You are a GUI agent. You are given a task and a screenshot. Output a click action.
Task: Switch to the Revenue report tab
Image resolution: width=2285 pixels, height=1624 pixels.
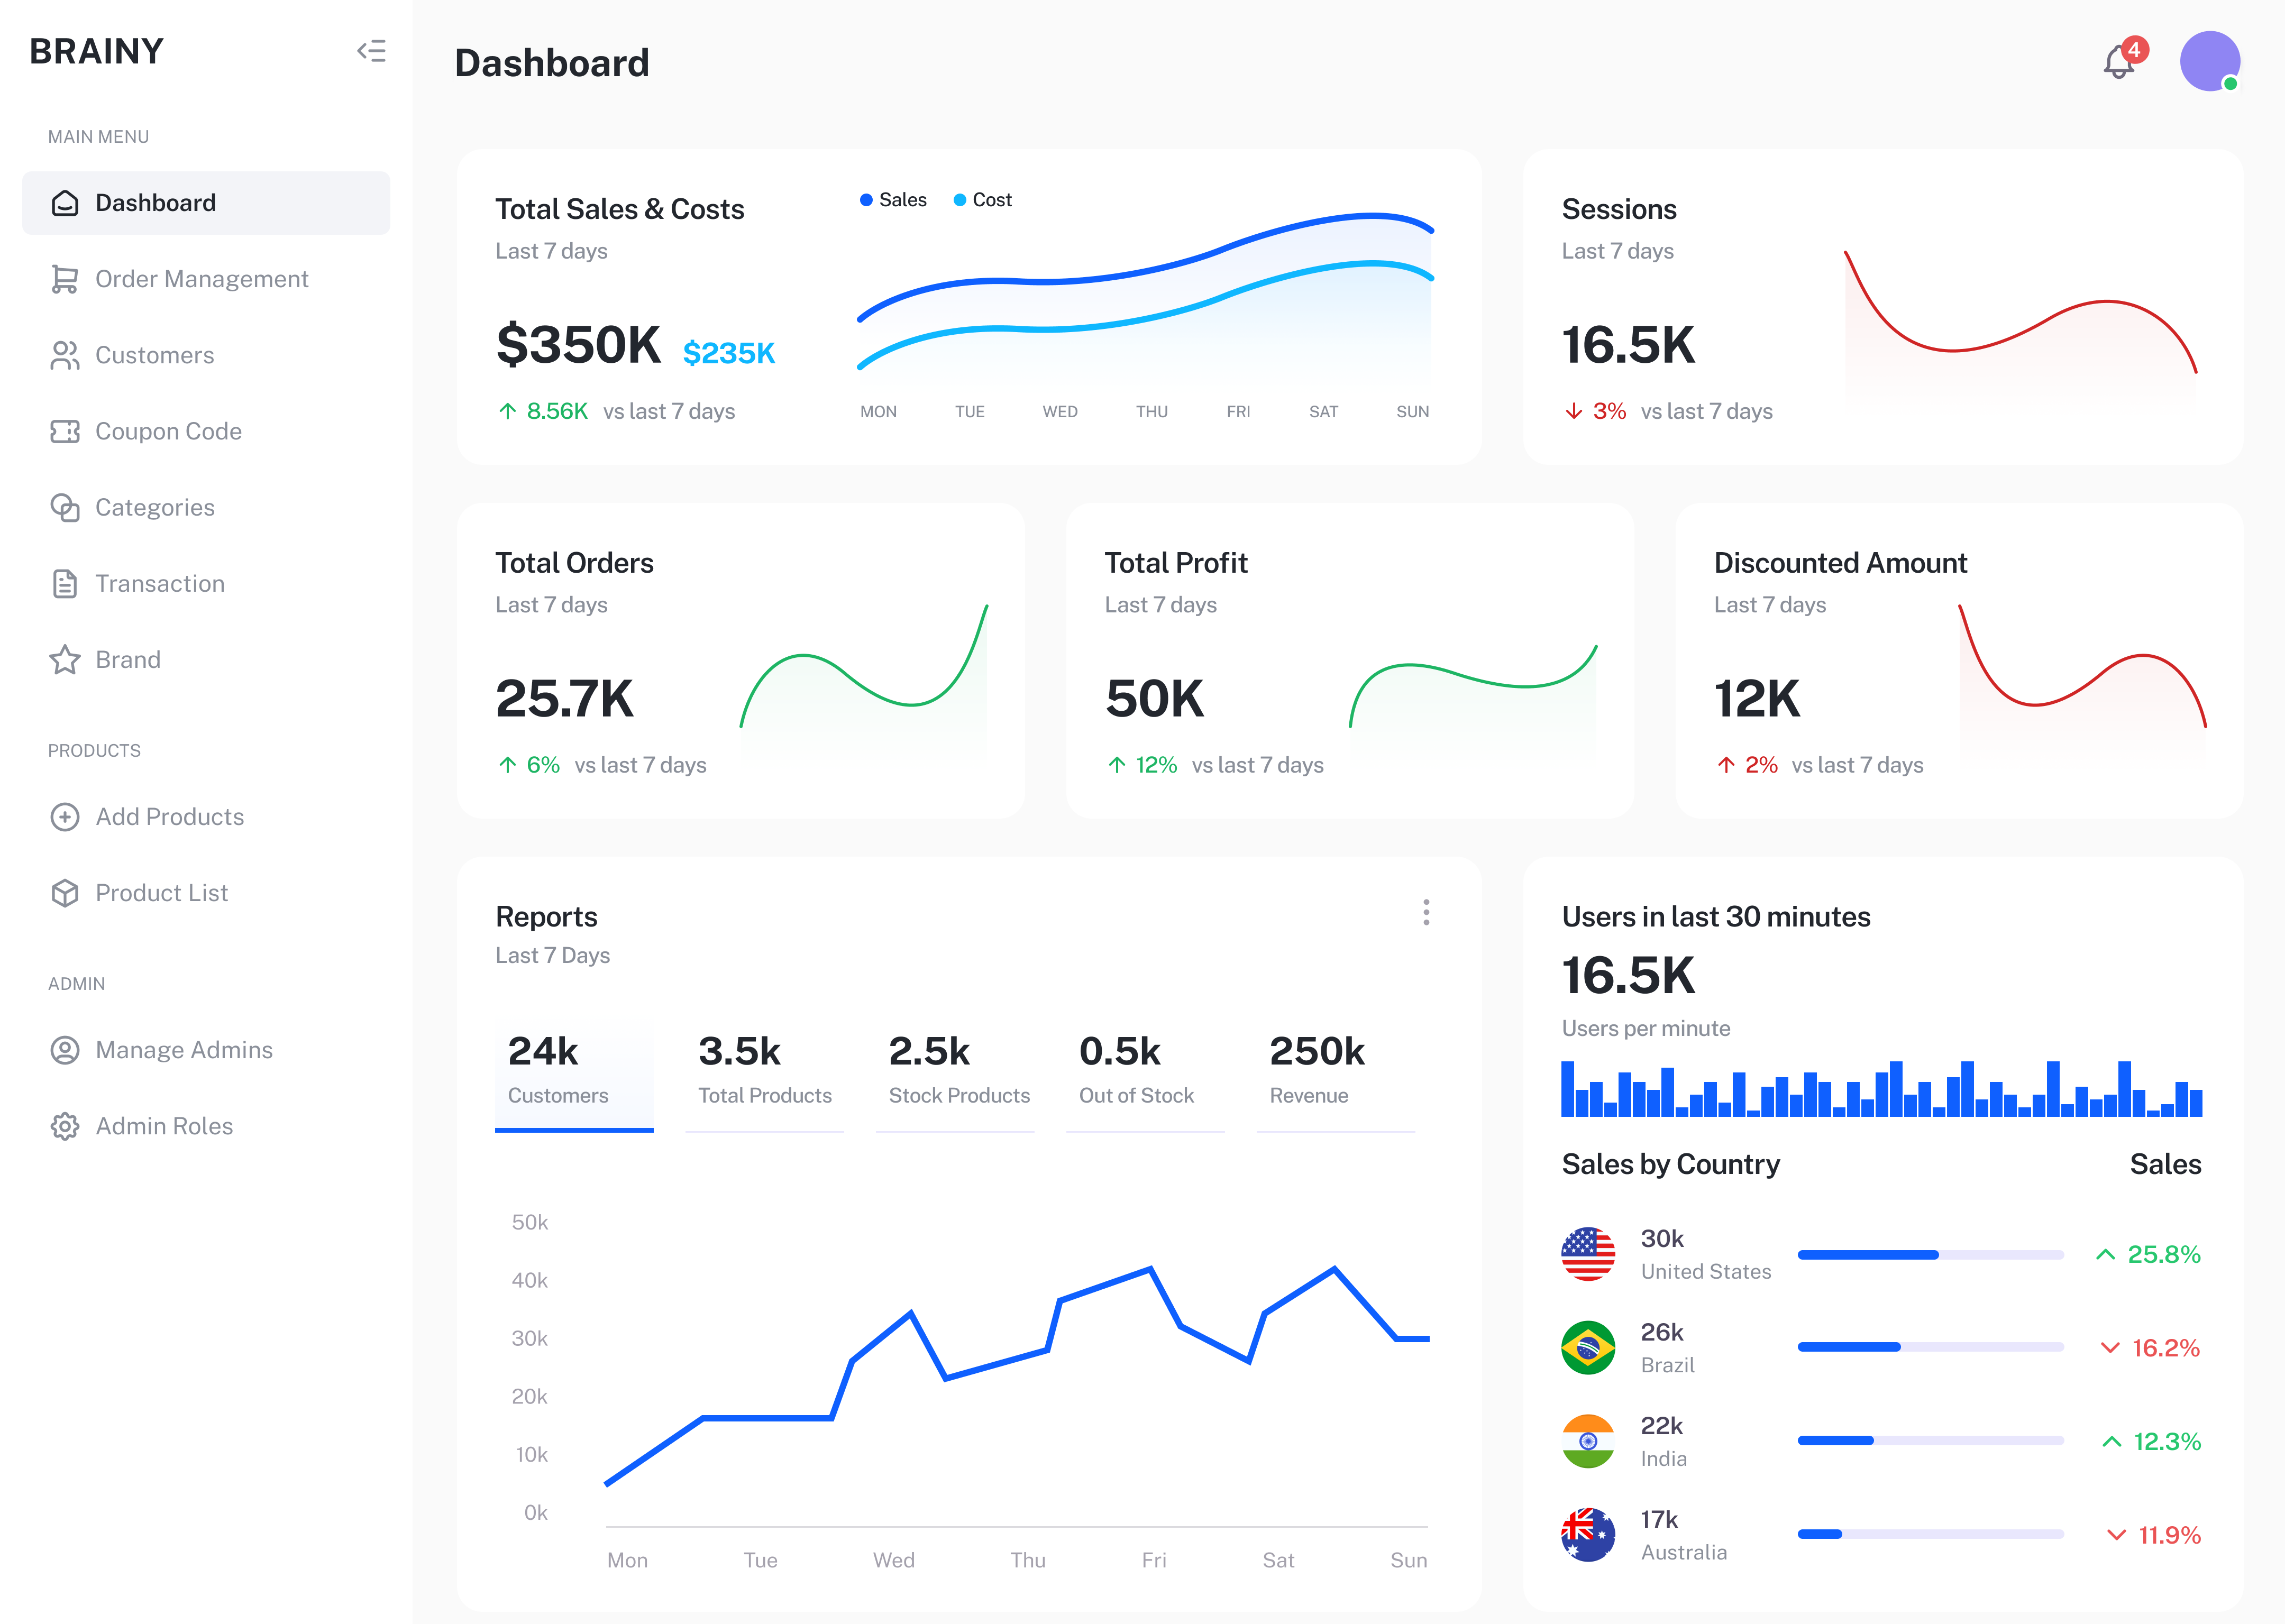click(x=1316, y=1072)
